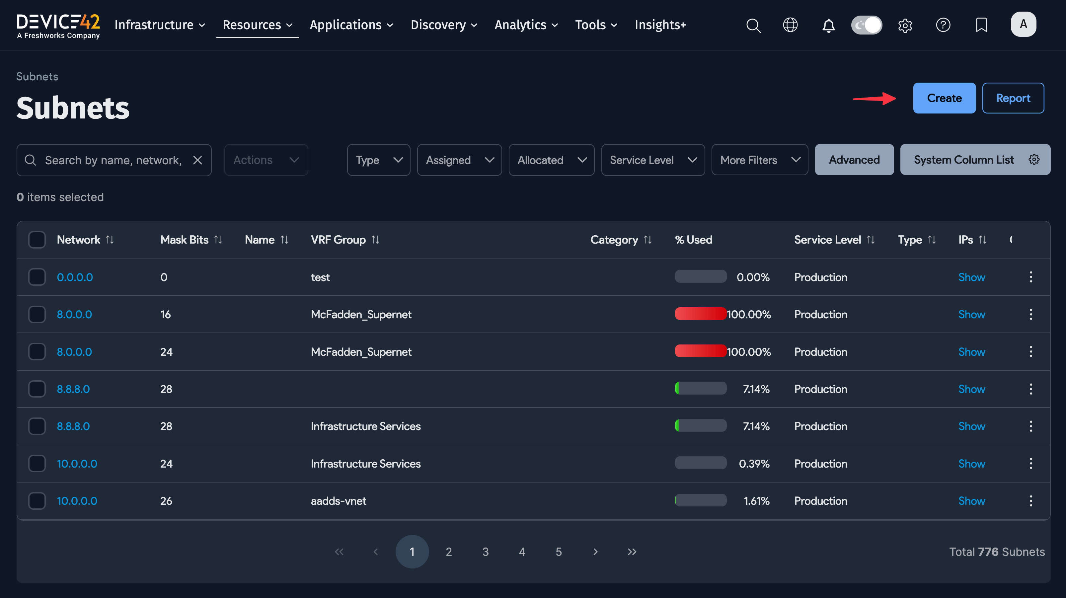Click the globe language icon
Image resolution: width=1066 pixels, height=598 pixels.
pos(791,25)
